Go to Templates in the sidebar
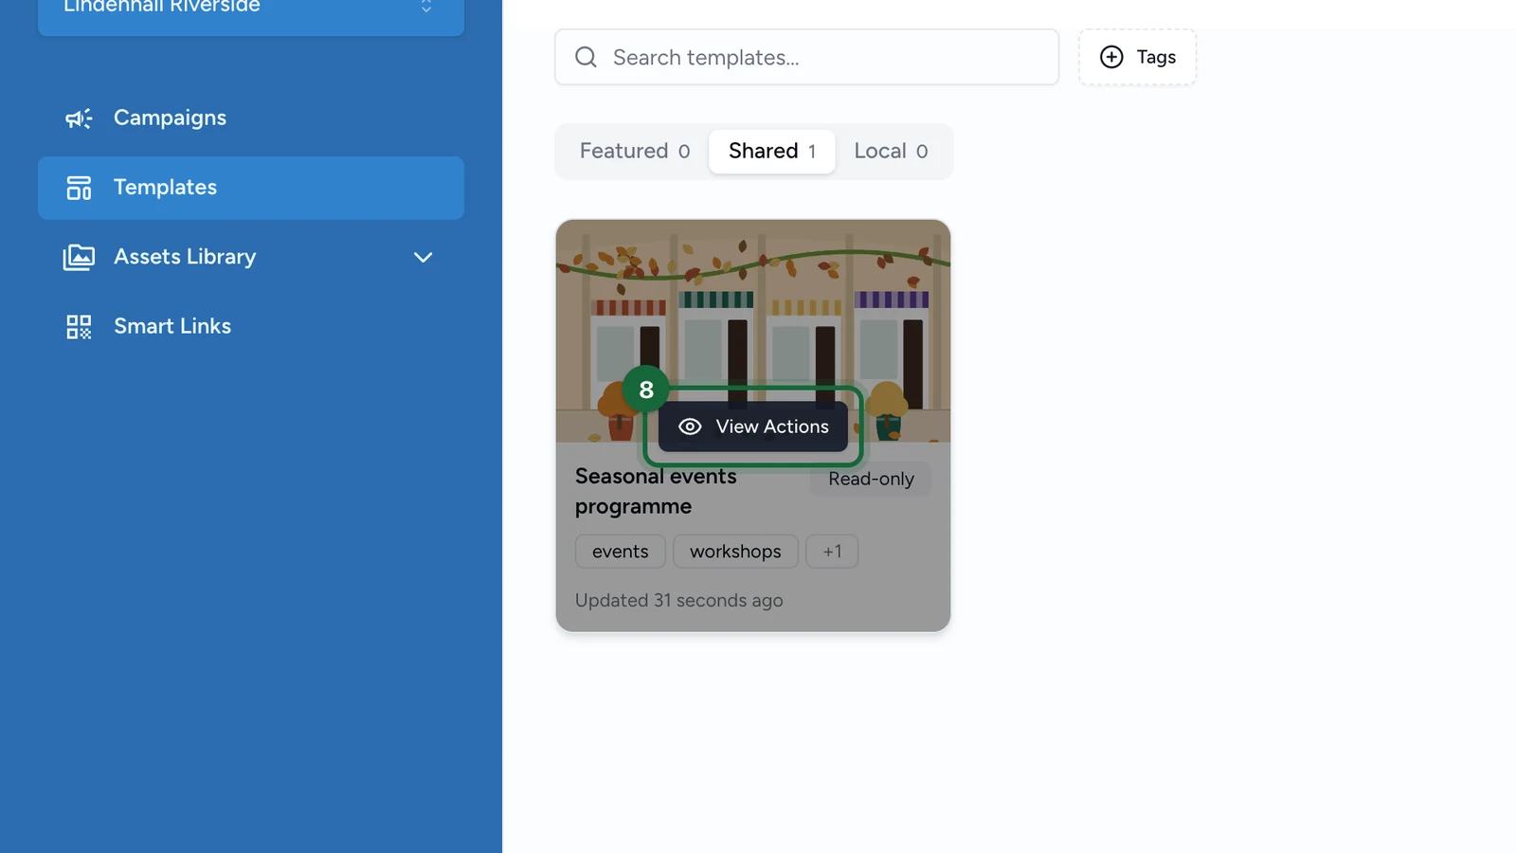Screen dimensions: 1516x853 click(251, 188)
